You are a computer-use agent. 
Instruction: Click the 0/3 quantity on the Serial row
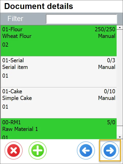point(111,60)
